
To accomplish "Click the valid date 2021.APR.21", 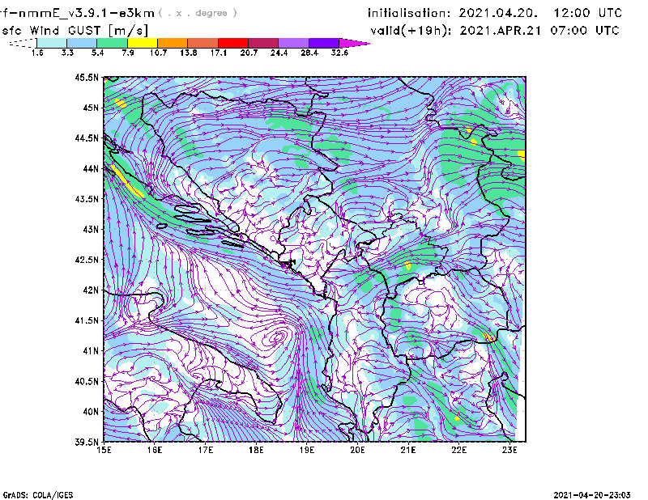I will pyautogui.click(x=501, y=31).
